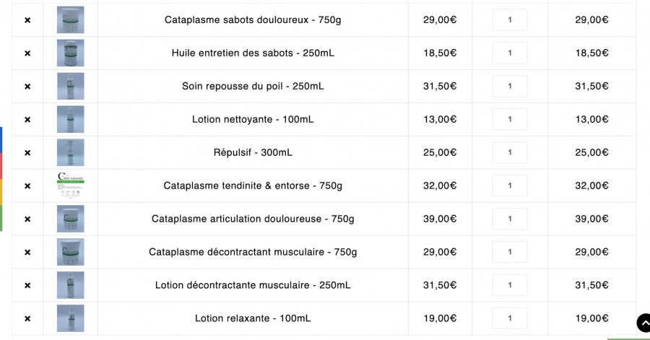
Task: Open Lotion décontractante musculaire product link
Action: pyautogui.click(x=253, y=285)
